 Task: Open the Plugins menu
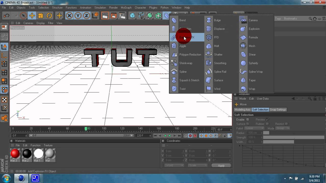click(153, 8)
